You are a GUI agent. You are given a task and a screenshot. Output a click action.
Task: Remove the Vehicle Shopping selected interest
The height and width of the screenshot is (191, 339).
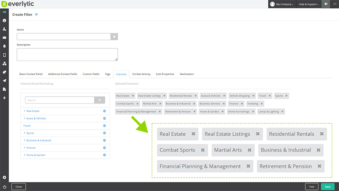[x=253, y=96]
